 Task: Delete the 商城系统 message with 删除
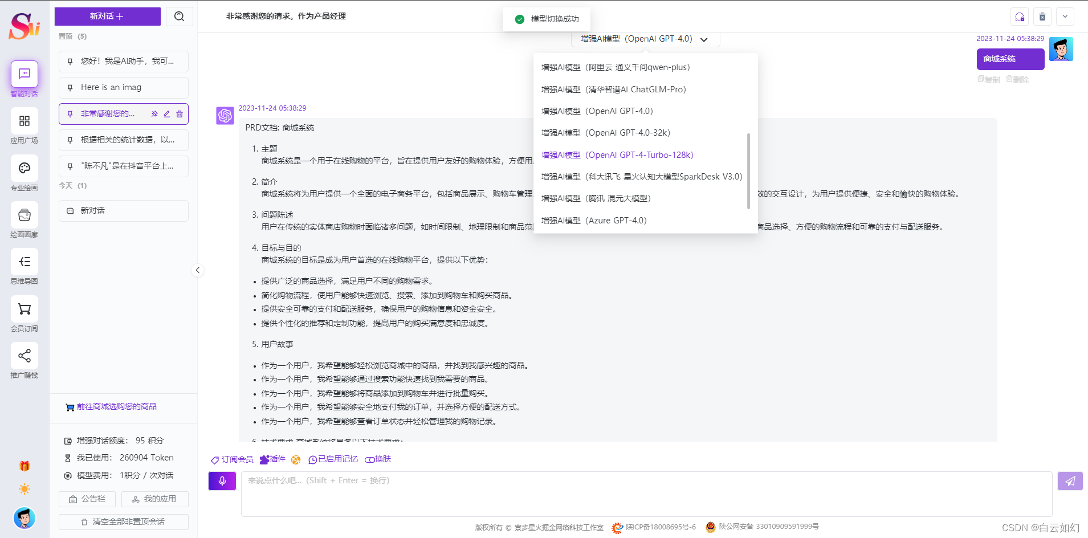(1017, 80)
